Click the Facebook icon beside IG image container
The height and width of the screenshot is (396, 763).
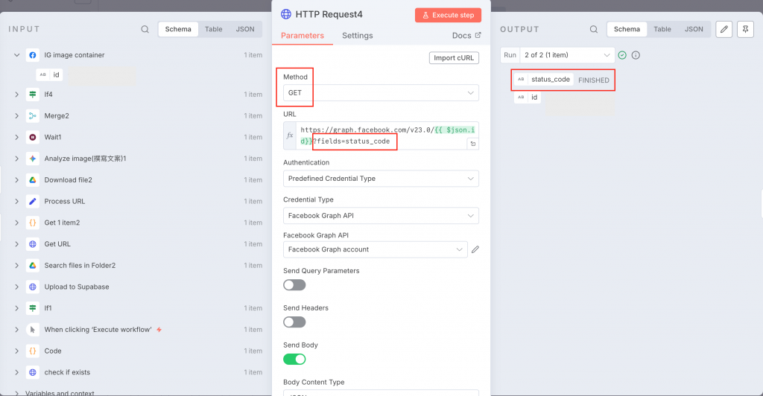point(33,55)
